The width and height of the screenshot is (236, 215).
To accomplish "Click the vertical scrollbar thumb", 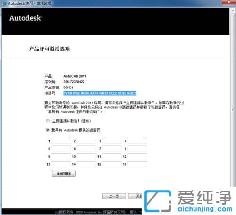I will point(233,100).
